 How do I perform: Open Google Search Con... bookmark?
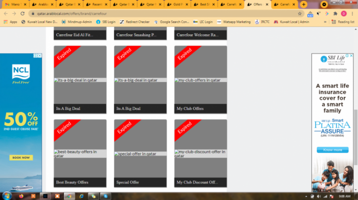(x=171, y=22)
